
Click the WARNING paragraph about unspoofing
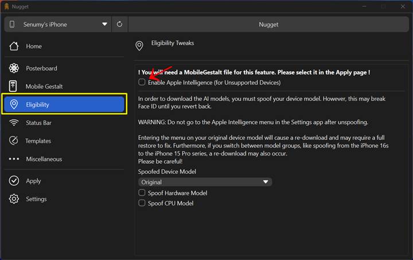(253, 122)
